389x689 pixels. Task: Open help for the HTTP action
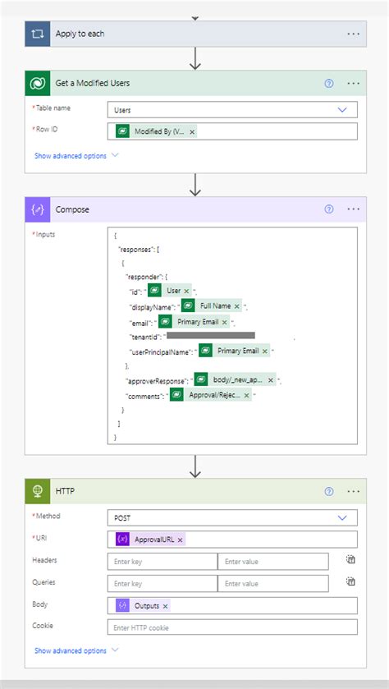(329, 491)
